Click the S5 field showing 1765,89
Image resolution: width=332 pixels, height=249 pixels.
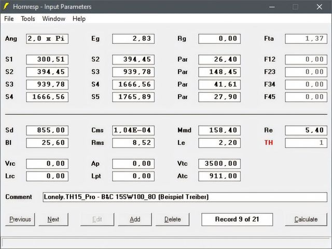pos(133,97)
